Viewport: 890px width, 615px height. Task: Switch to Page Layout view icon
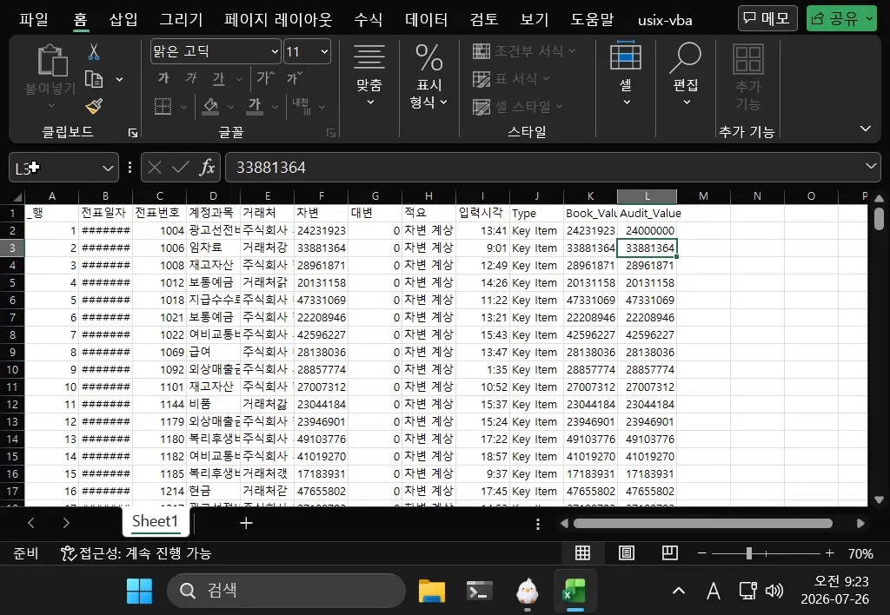[x=626, y=553]
